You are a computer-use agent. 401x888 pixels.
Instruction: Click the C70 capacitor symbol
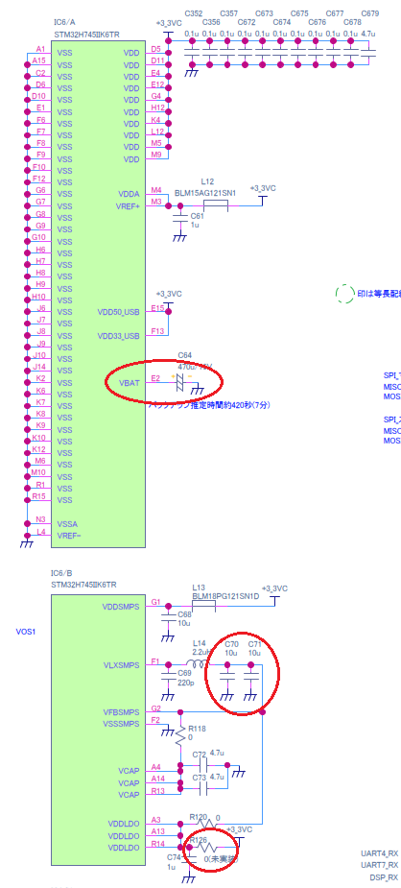pos(227,677)
